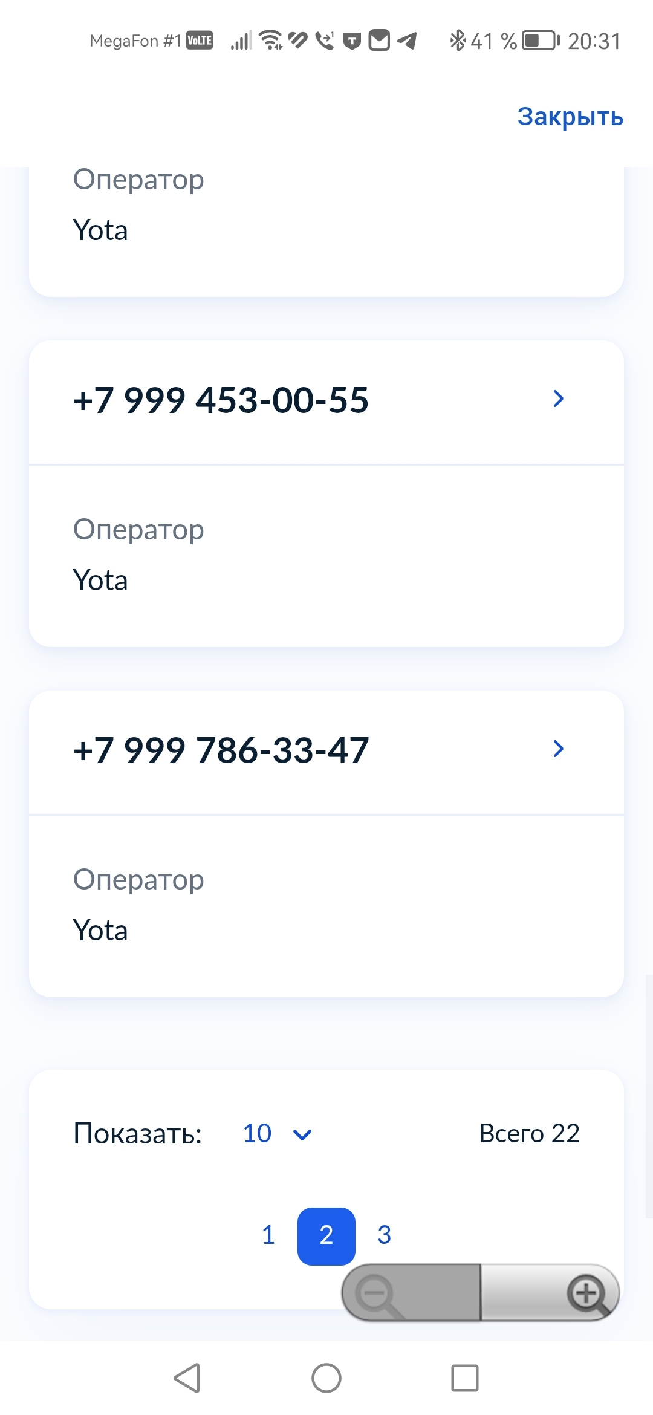Viewport: 653px width, 1415px height.
Task: Go to page 1 of results
Action: tap(268, 1235)
